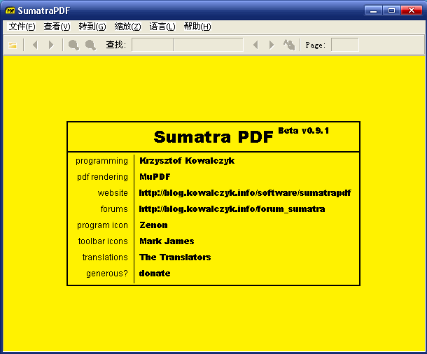Click the 'generous?' label
This screenshot has width=427, height=354.
tap(107, 274)
